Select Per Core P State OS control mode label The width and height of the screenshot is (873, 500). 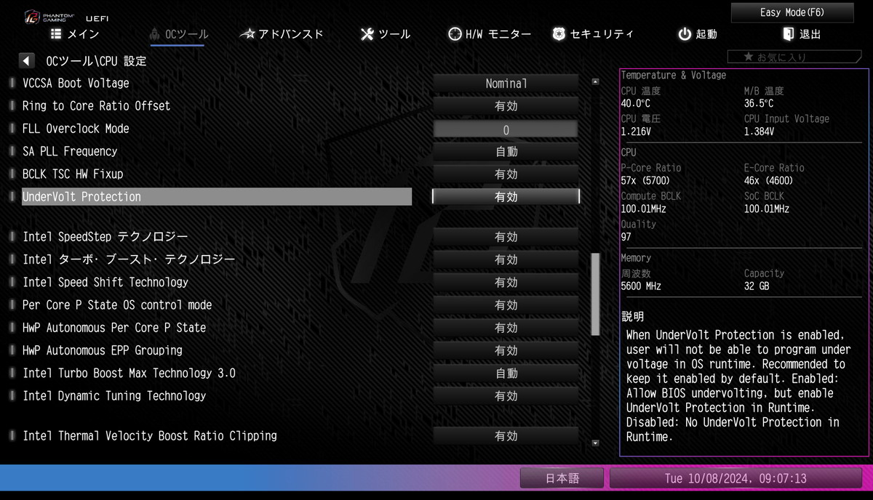117,305
